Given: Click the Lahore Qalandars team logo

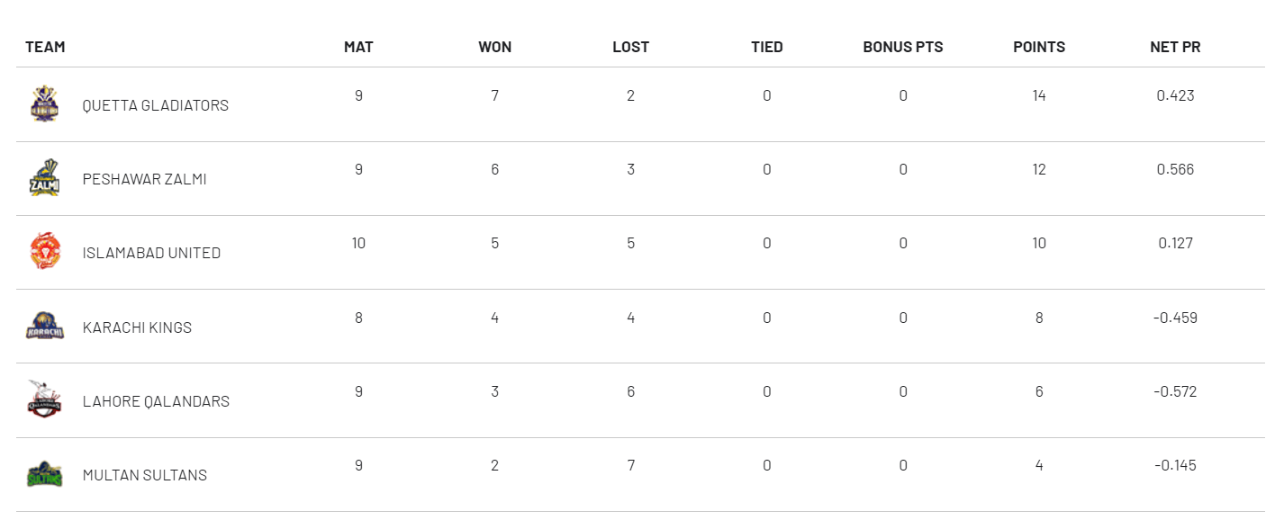Looking at the screenshot, I should tap(44, 399).
